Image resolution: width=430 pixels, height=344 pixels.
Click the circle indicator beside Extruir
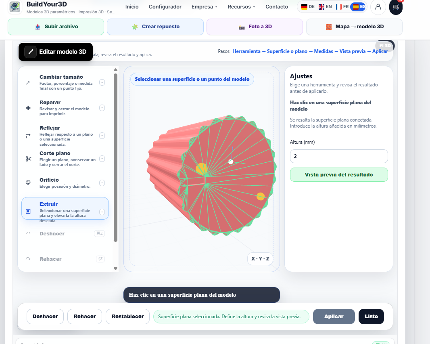coord(102,212)
